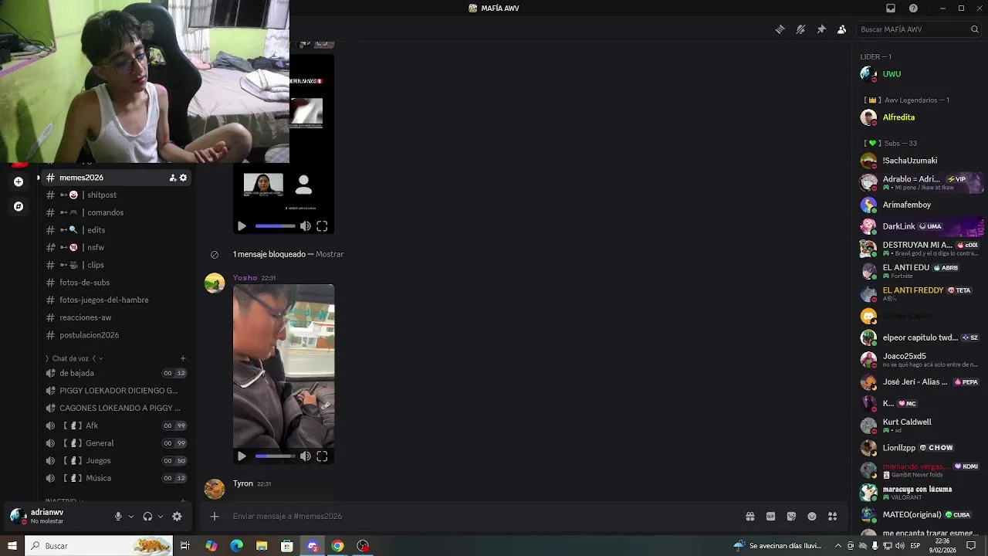Join the de bajada voice channel
The width and height of the screenshot is (988, 556).
coord(116,373)
